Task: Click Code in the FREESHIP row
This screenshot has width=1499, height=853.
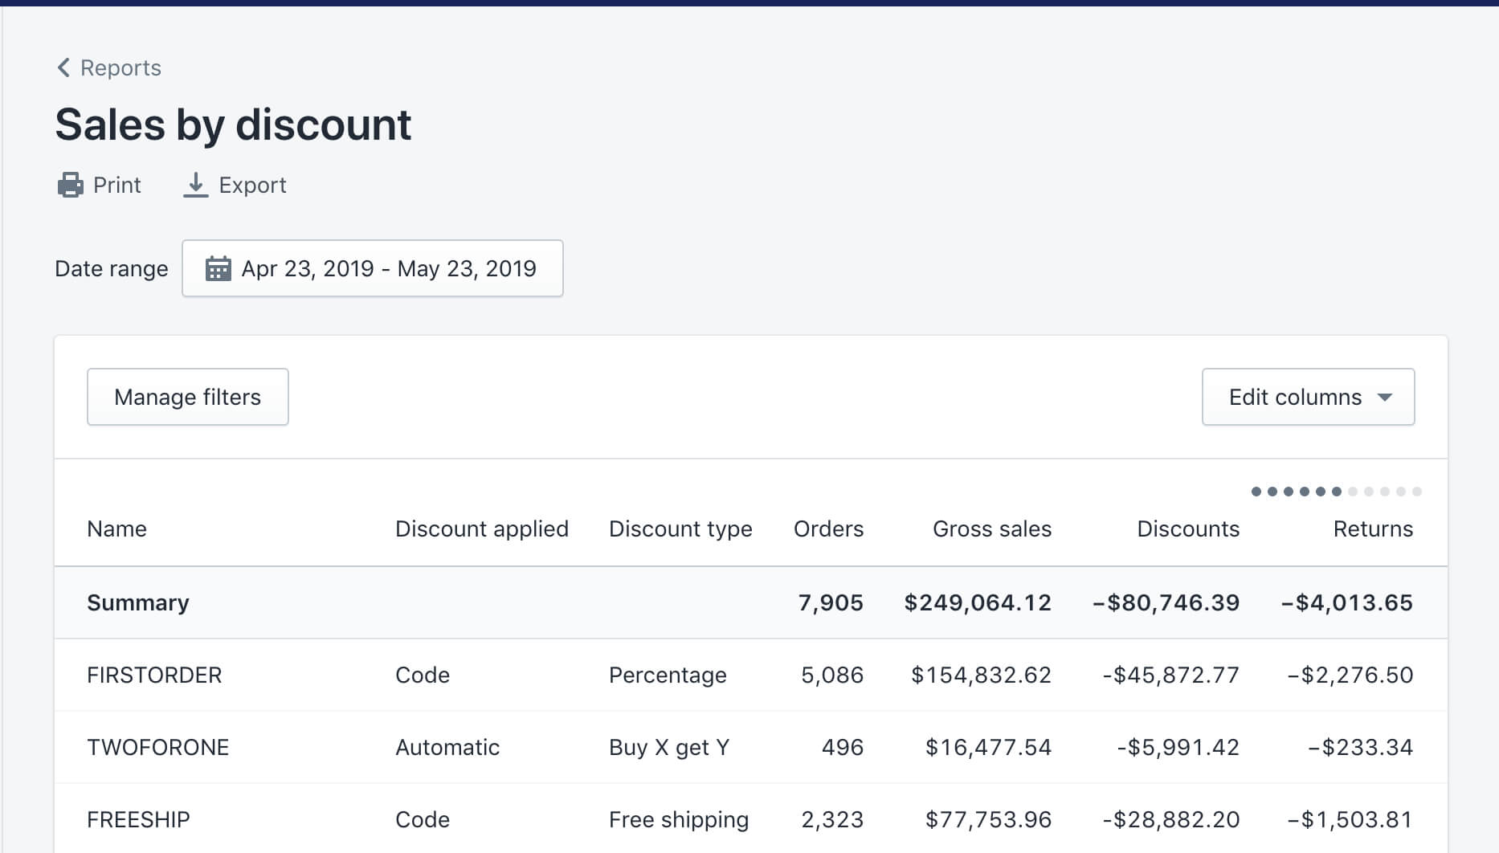Action: tap(423, 819)
